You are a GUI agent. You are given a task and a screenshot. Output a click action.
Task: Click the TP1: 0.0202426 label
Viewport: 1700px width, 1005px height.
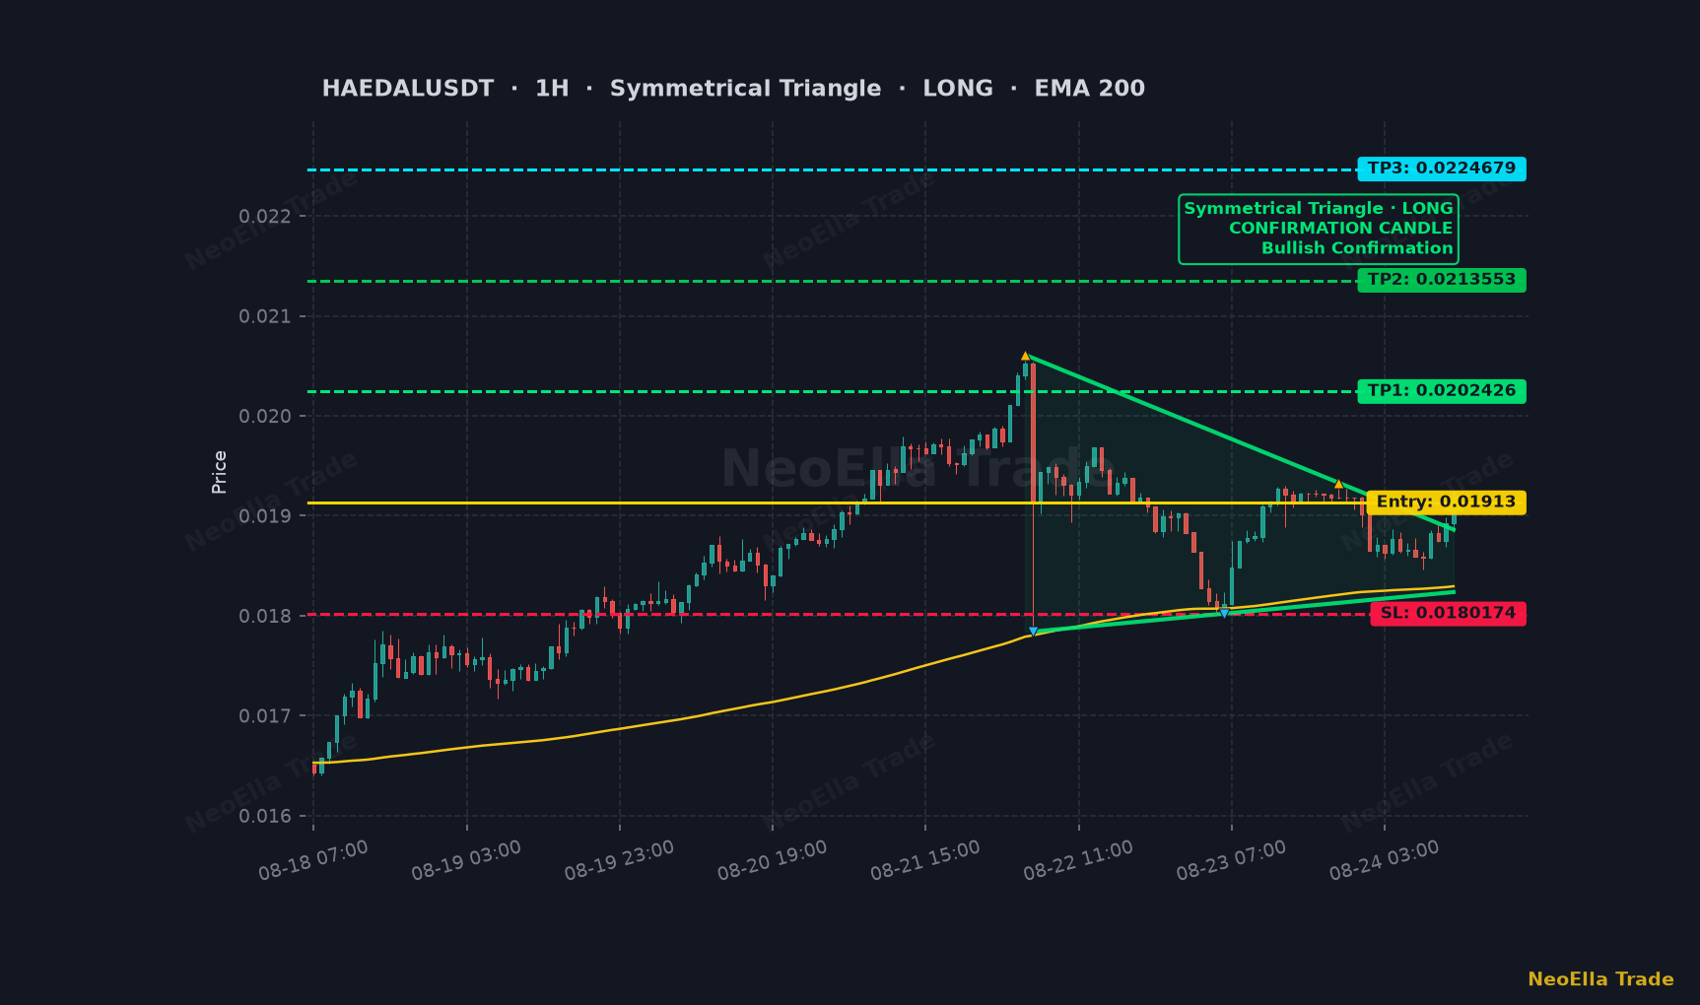coord(1441,391)
